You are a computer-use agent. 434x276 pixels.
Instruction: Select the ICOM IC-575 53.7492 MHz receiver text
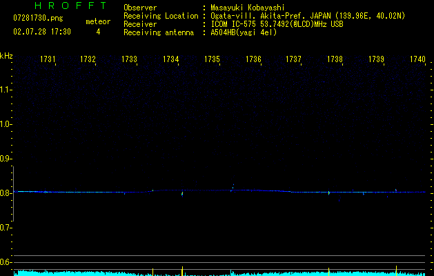click(x=277, y=24)
